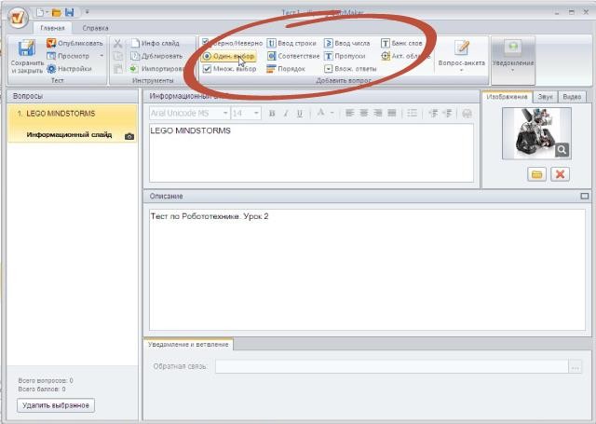The height and width of the screenshot is (424, 596).
Task: Toggle bulleted list
Action: (412, 113)
